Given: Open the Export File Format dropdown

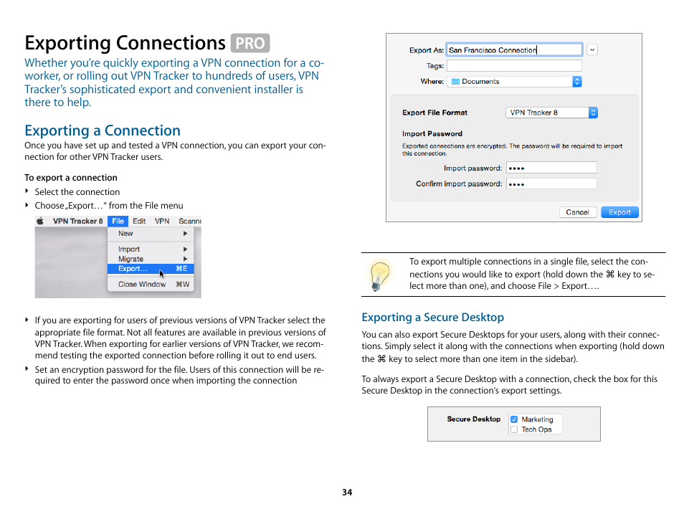Looking at the screenshot, I should point(551,113).
